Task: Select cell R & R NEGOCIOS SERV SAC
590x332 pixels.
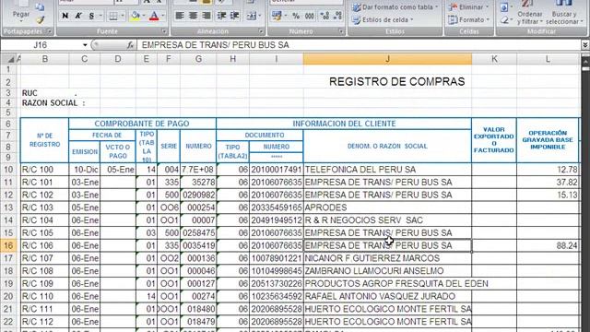Action: coord(387,220)
